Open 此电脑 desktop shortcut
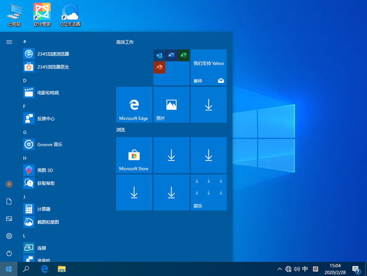367x276 pixels. coord(14,15)
